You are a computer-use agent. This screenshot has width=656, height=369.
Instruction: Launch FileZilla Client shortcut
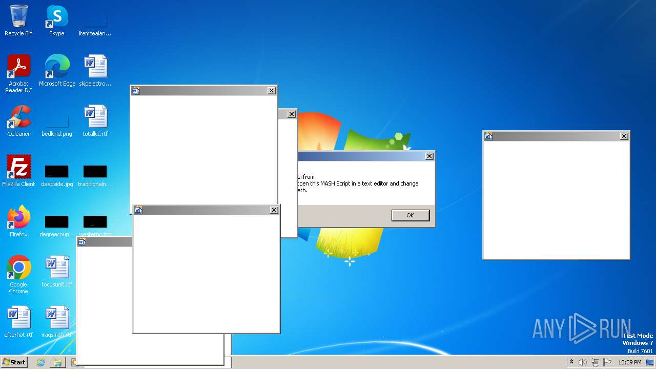point(18,171)
